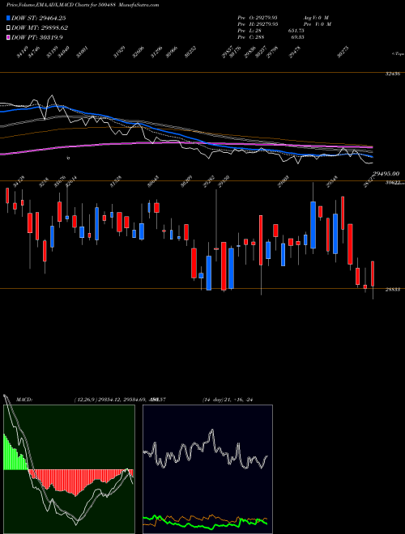405x534 pixels.
Task: Select the 'DOW ST: 29464.25' legend text
Action: [39, 18]
